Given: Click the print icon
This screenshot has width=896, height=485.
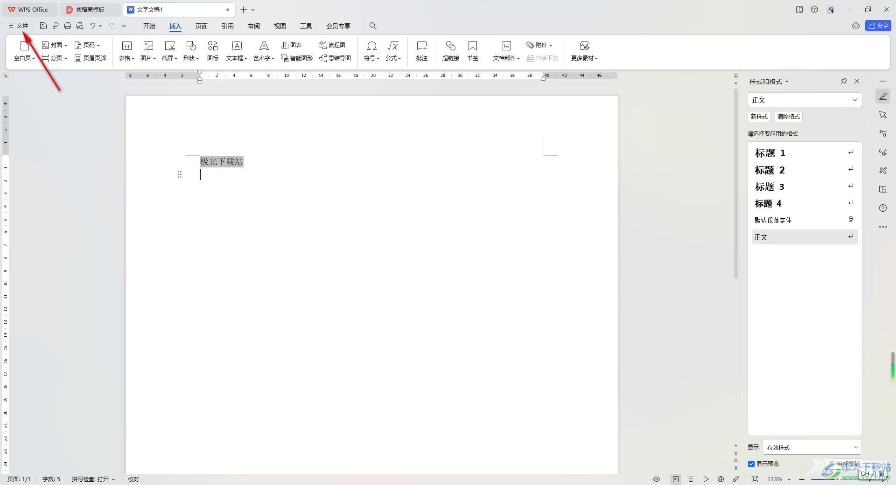Looking at the screenshot, I should coord(68,26).
